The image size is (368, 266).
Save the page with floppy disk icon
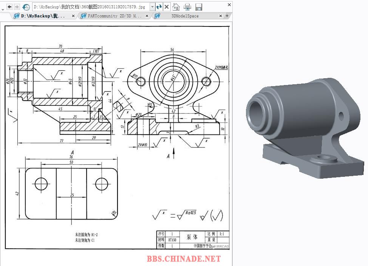(x=199, y=7)
